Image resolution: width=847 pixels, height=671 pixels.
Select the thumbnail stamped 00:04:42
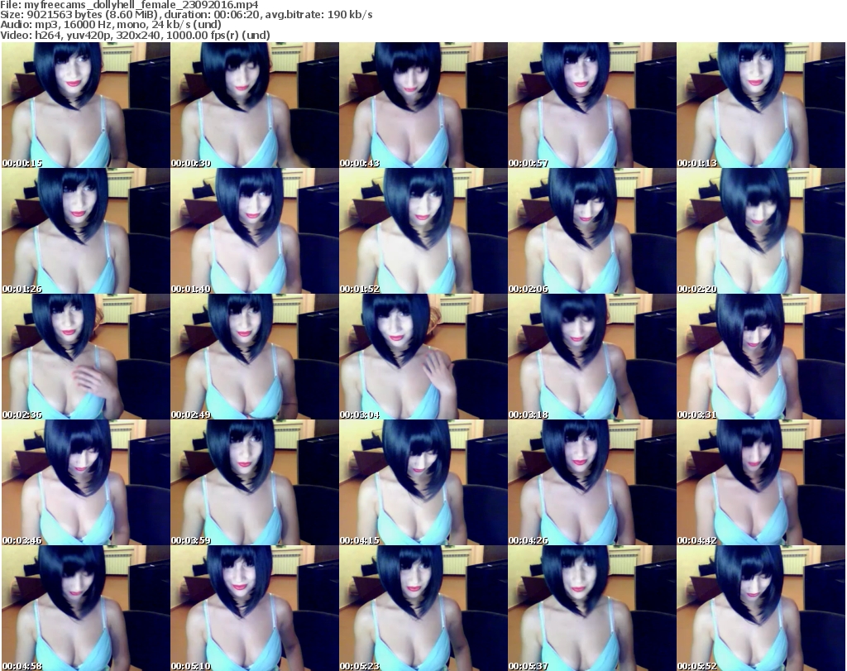coord(761,482)
